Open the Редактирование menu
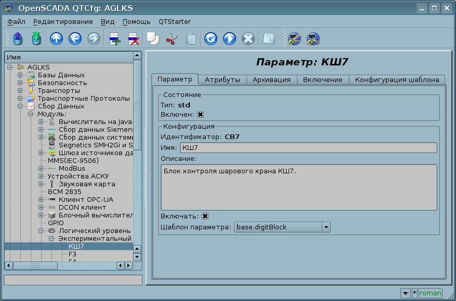 pyautogui.click(x=63, y=21)
